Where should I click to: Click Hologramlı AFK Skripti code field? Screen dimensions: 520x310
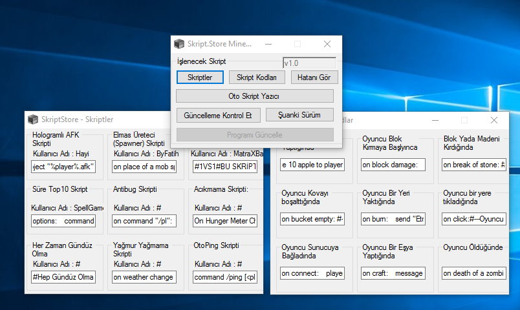[63, 167]
